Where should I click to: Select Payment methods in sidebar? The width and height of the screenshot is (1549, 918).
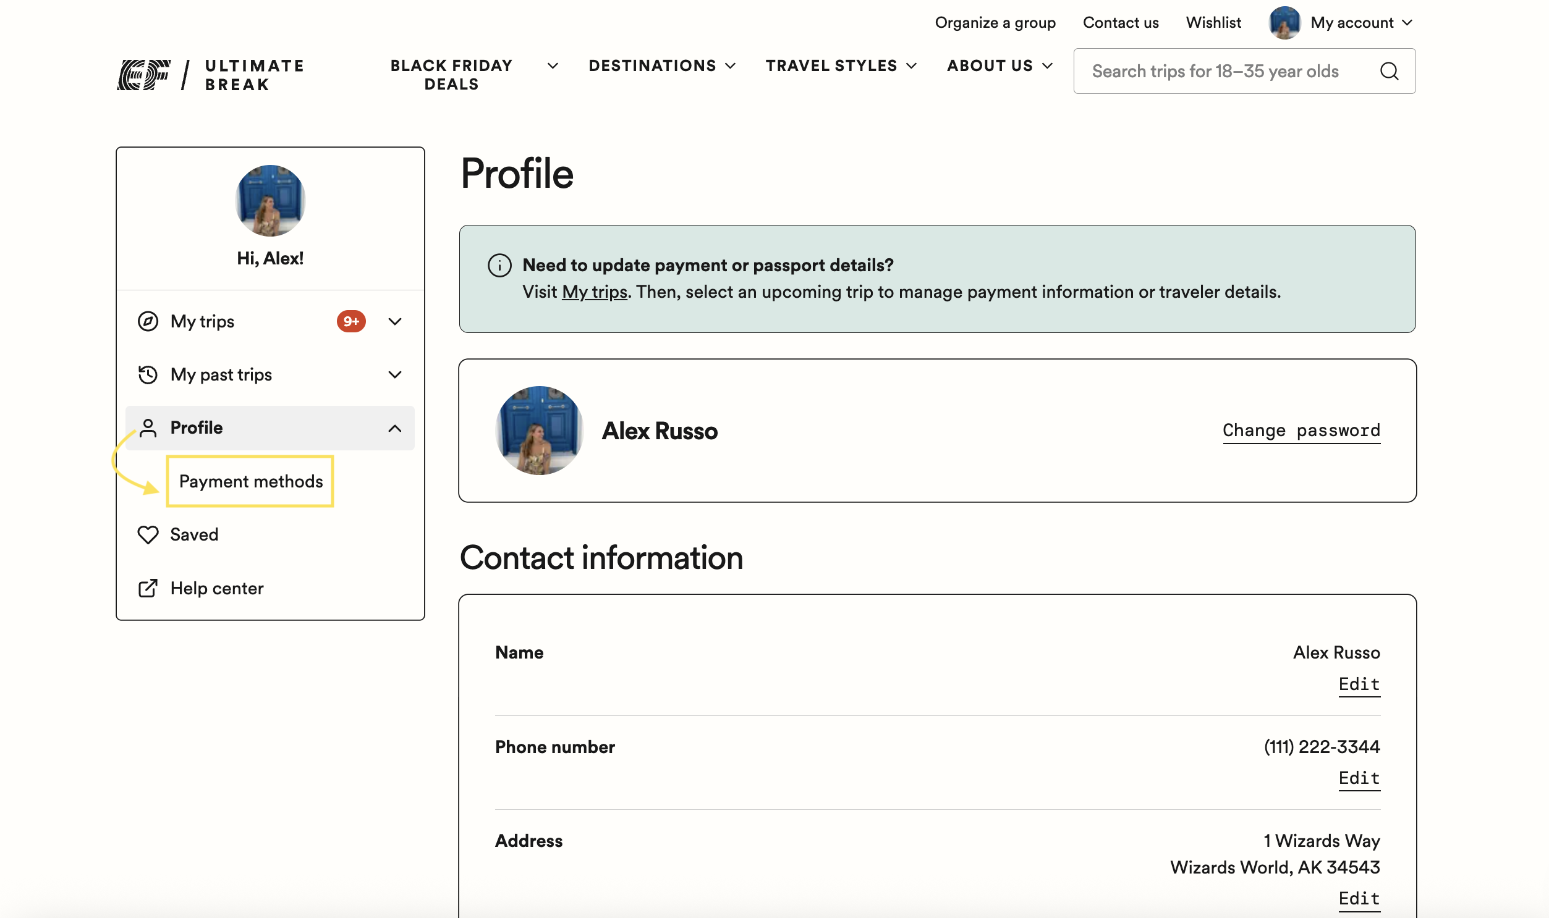click(x=250, y=481)
